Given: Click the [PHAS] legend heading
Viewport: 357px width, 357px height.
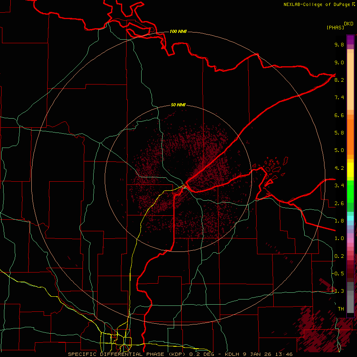Looking at the screenshot, I should coord(335,27).
